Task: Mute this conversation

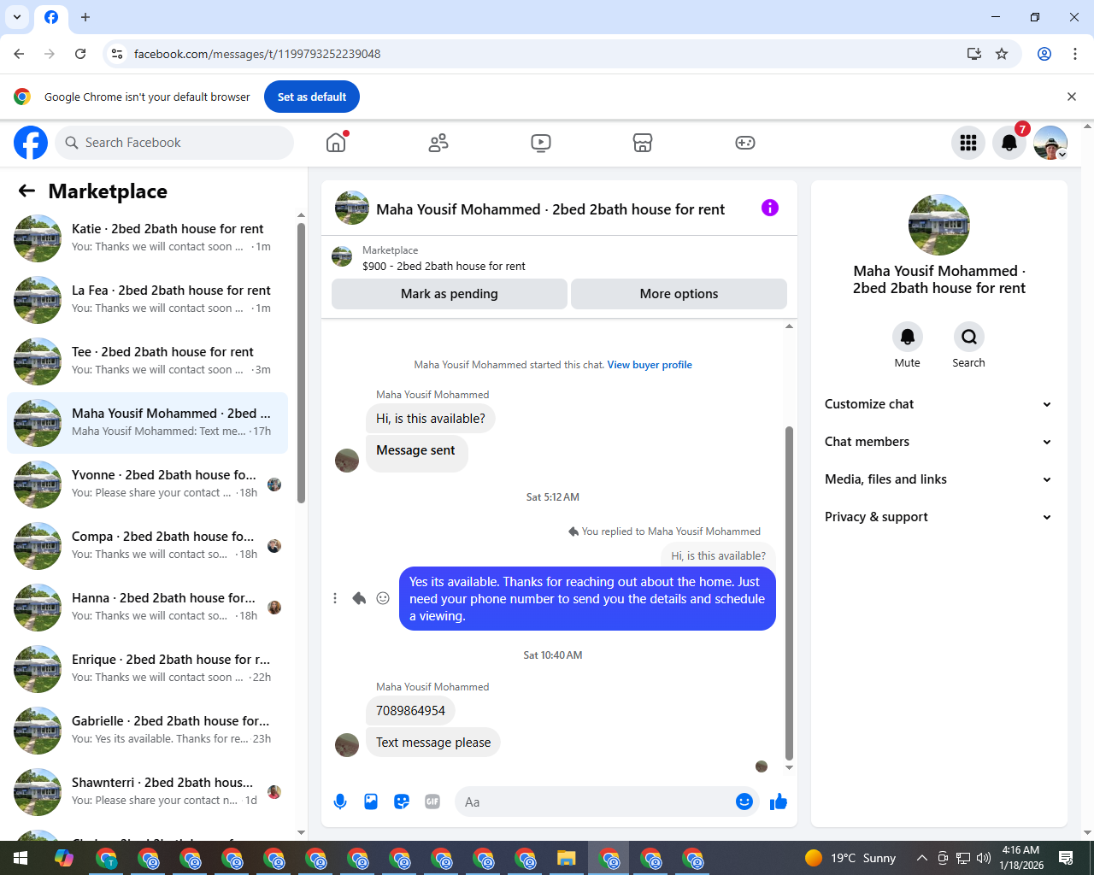Action: 908,337
